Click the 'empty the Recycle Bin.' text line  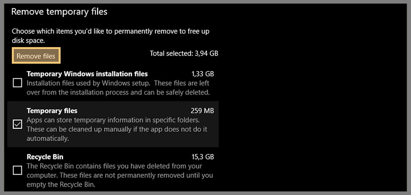[x=61, y=185]
